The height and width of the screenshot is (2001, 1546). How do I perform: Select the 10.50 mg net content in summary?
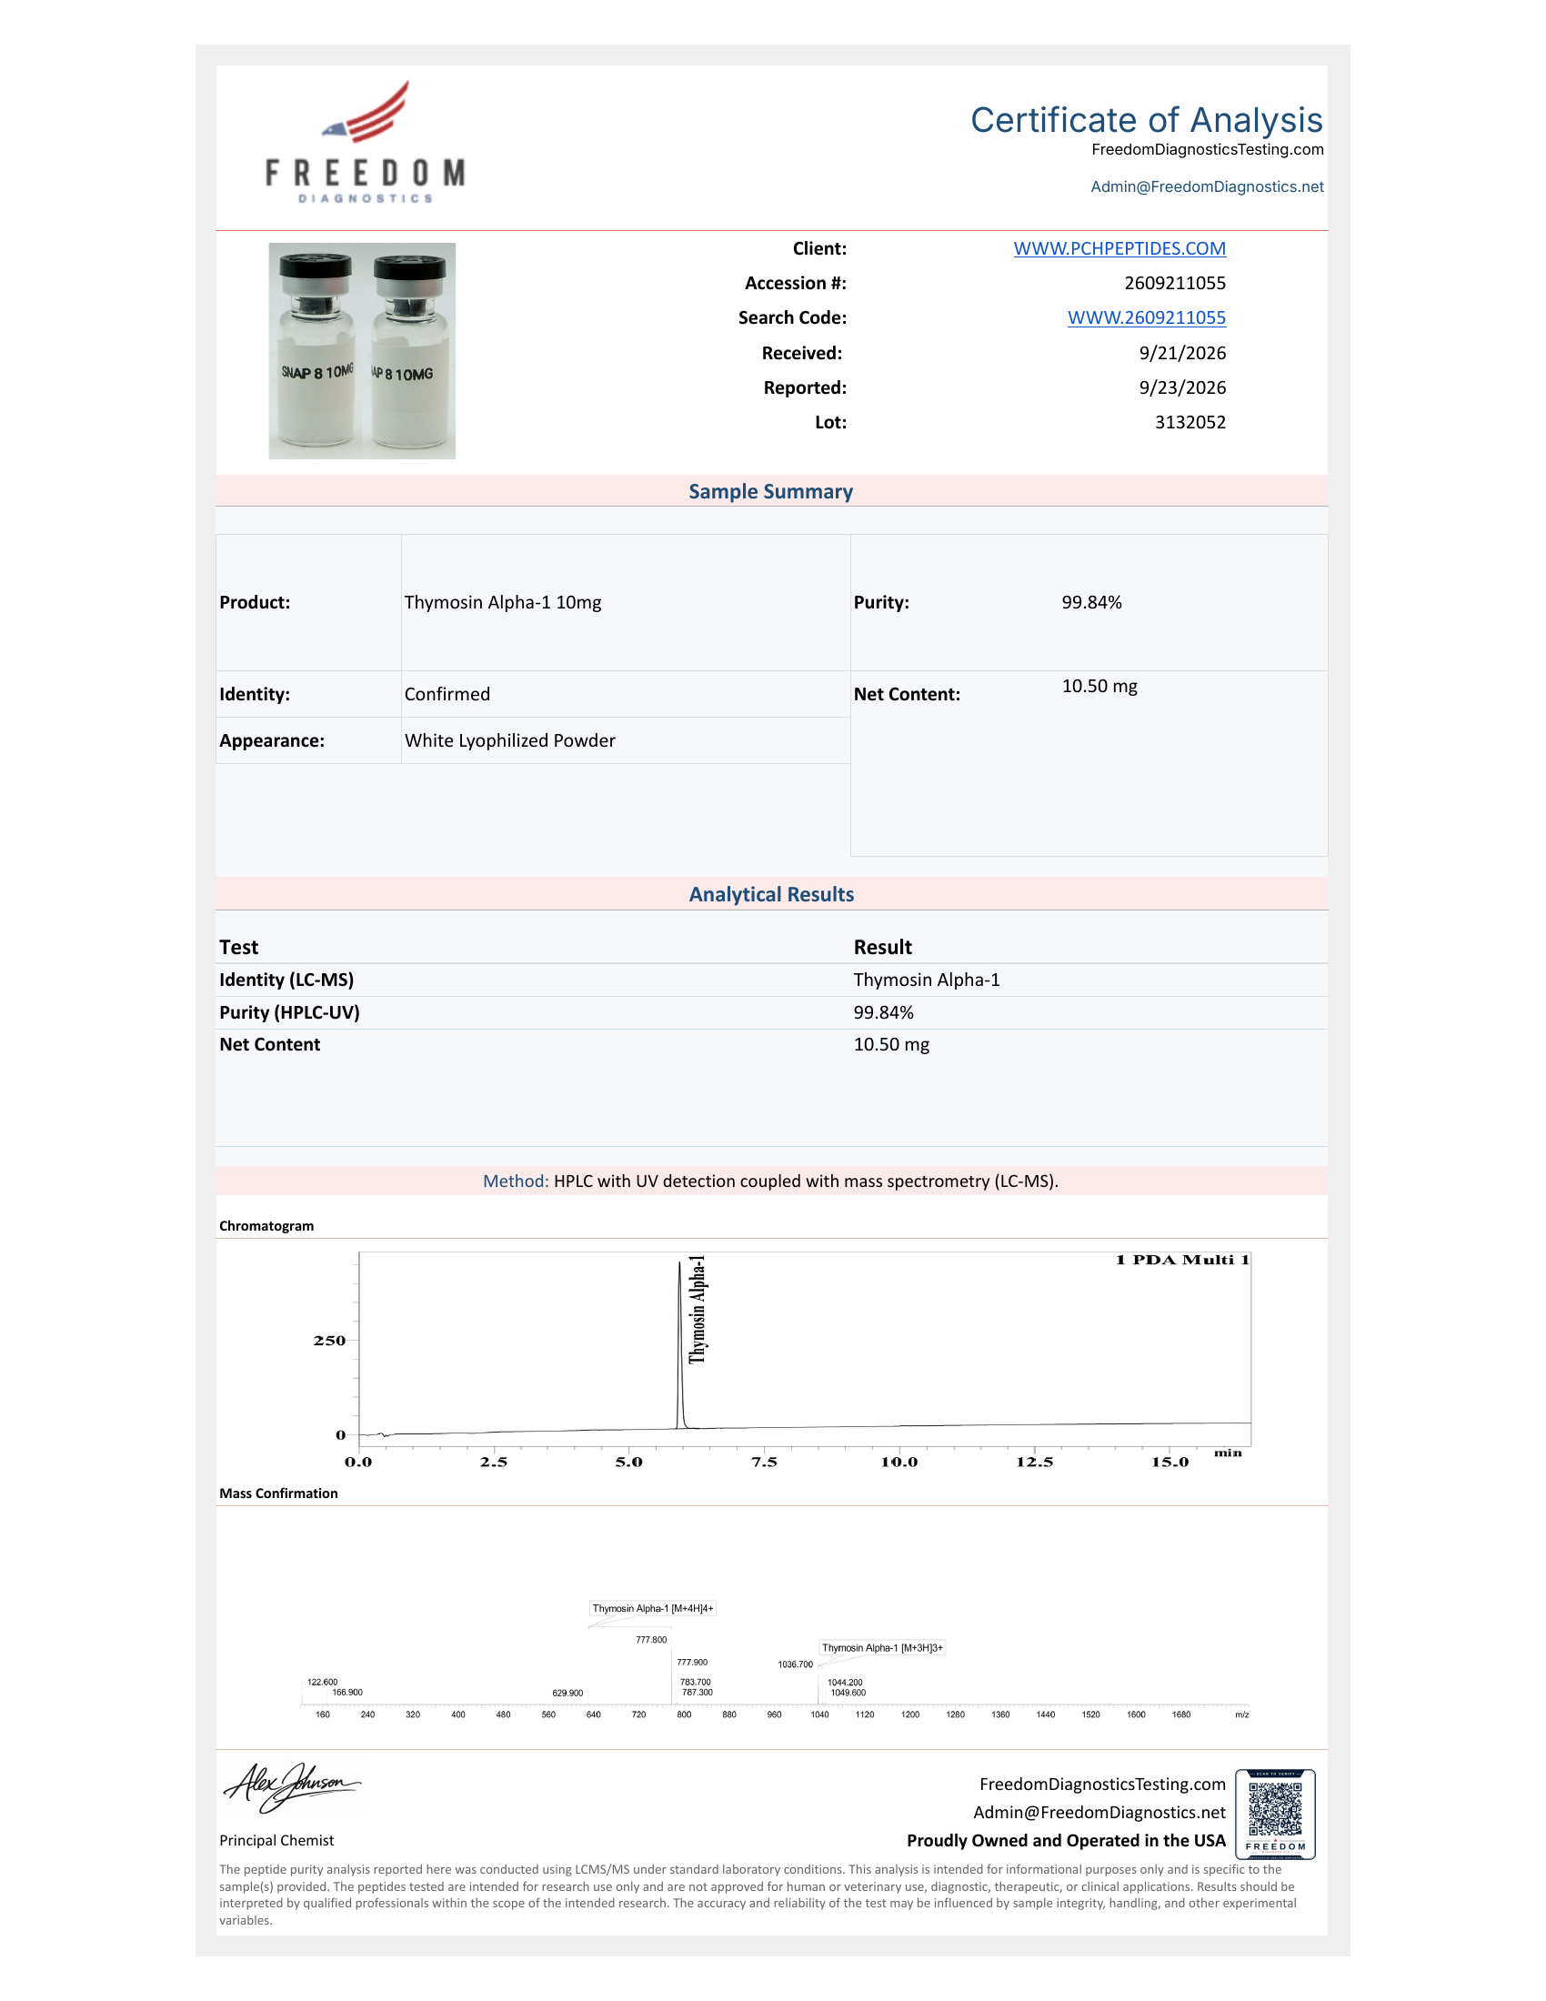tap(1099, 686)
